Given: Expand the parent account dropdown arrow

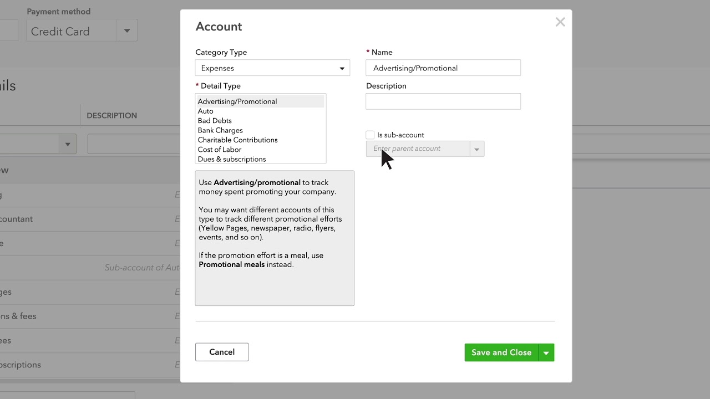Looking at the screenshot, I should [477, 149].
